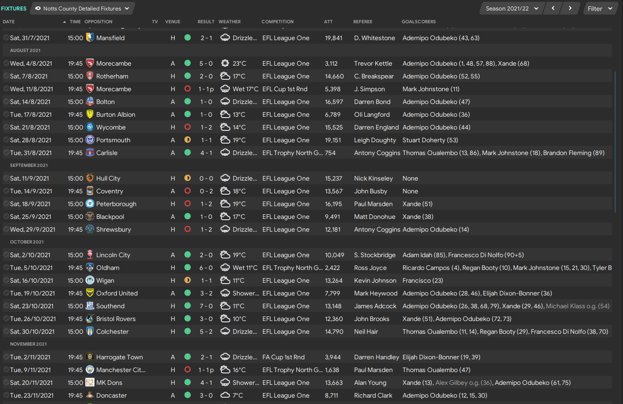Open the 5 - 0 result against Morecambe
The width and height of the screenshot is (623, 404).
click(x=206, y=63)
